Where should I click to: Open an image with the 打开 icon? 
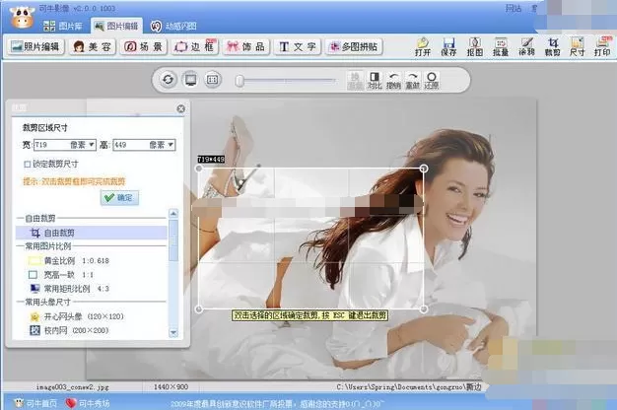(x=423, y=47)
